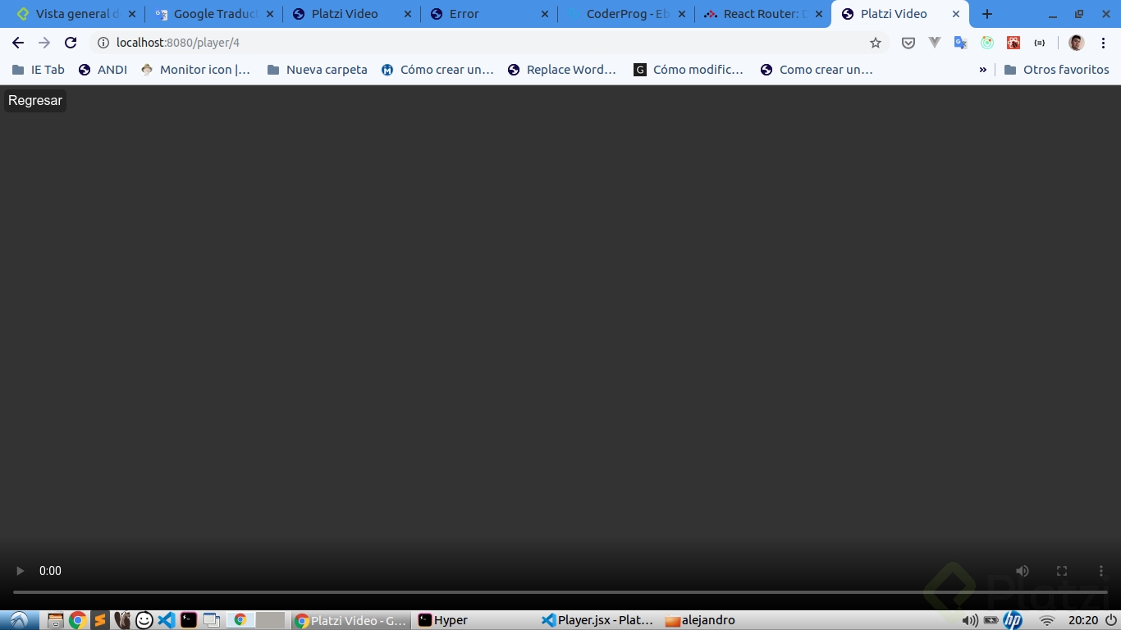Open the Google Translate extension
Viewport: 1121px width, 630px height.
960,43
